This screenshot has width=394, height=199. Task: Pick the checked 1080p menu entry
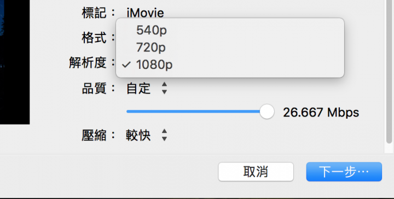(230, 65)
